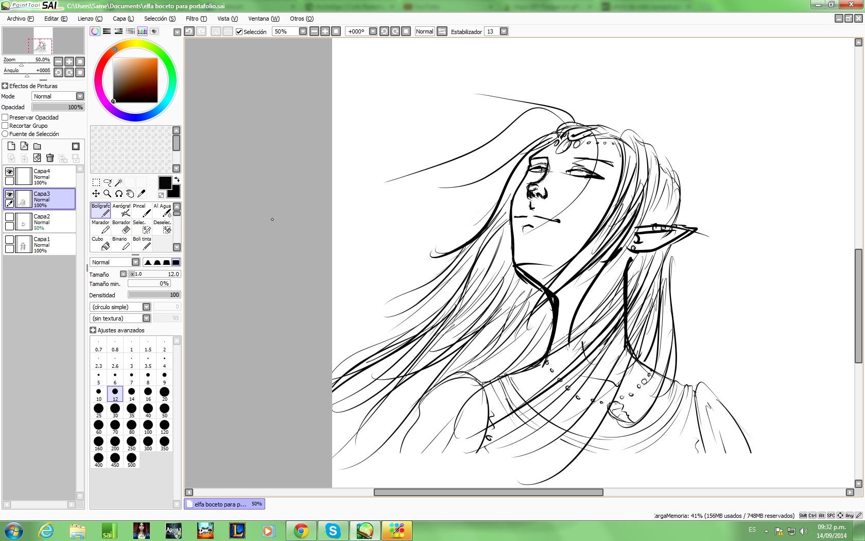865x541 pixels.
Task: Activate the eyedropper color picker tool
Action: [x=142, y=194]
